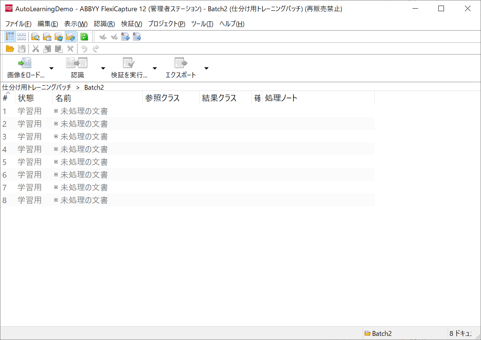Click the copy clipboard icon
The width and height of the screenshot is (481, 340).
(x=47, y=49)
